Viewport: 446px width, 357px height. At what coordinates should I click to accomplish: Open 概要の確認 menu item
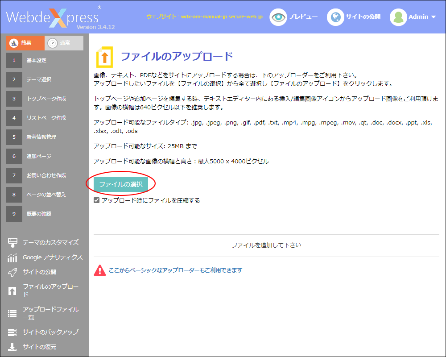39,214
